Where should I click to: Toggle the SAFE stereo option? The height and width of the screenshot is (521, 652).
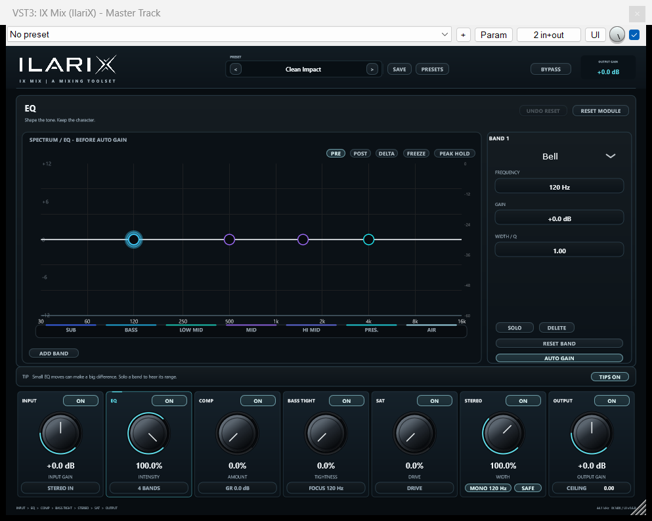click(528, 488)
